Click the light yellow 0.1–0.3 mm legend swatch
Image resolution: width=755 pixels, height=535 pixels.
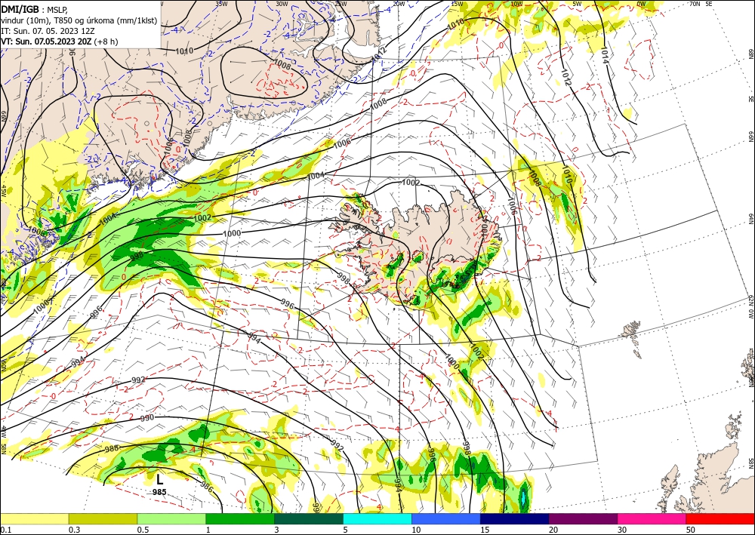point(34,518)
